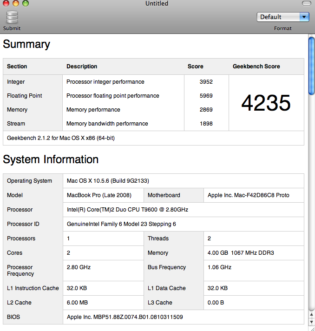Click the 'Geekbench Score' column header
Screen dimensions: 315x331
pos(256,66)
